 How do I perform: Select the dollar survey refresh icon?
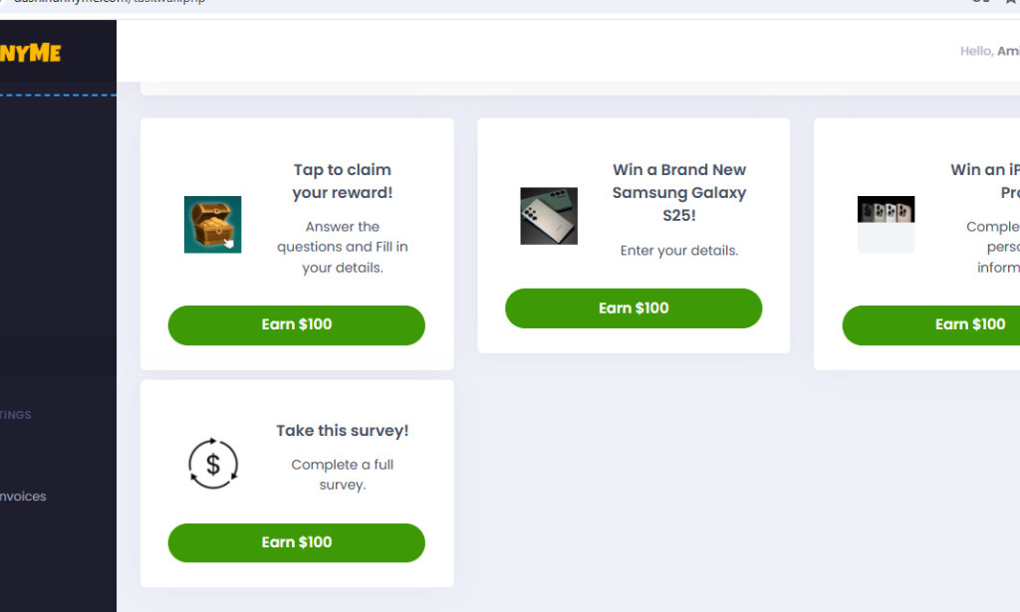(x=212, y=463)
